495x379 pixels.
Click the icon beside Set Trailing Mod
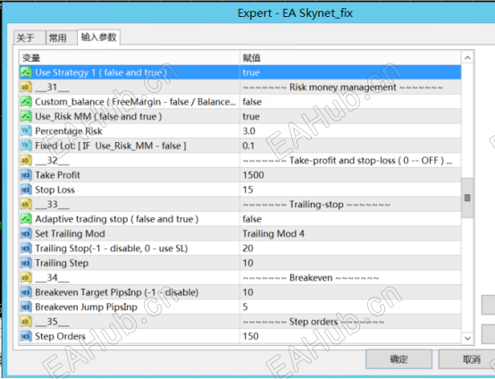(26, 233)
